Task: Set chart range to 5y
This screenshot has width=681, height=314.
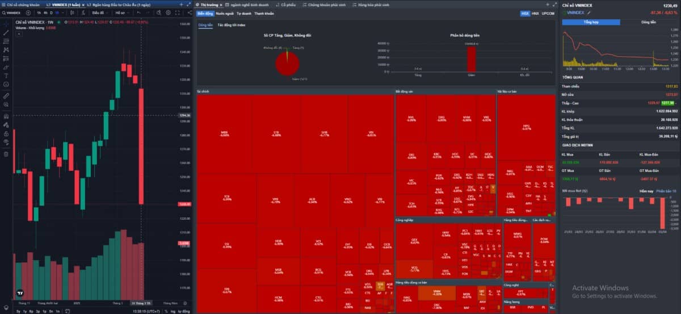Action: [x=18, y=311]
